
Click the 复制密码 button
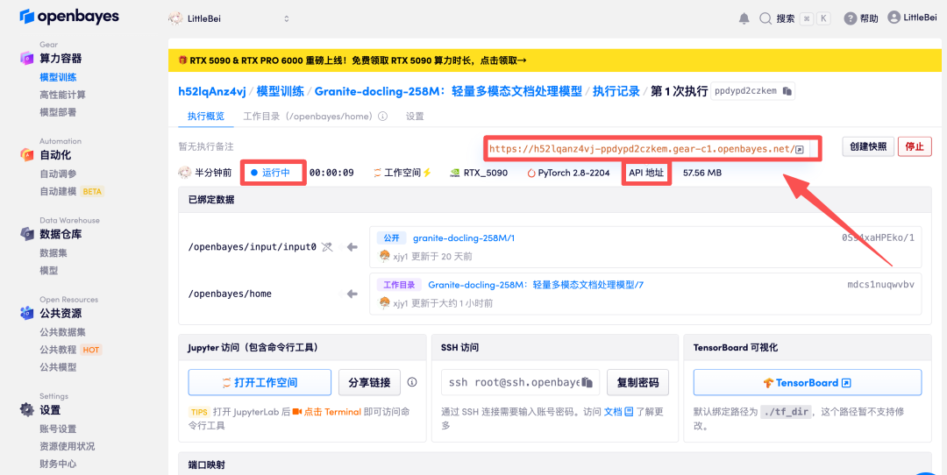(x=637, y=382)
